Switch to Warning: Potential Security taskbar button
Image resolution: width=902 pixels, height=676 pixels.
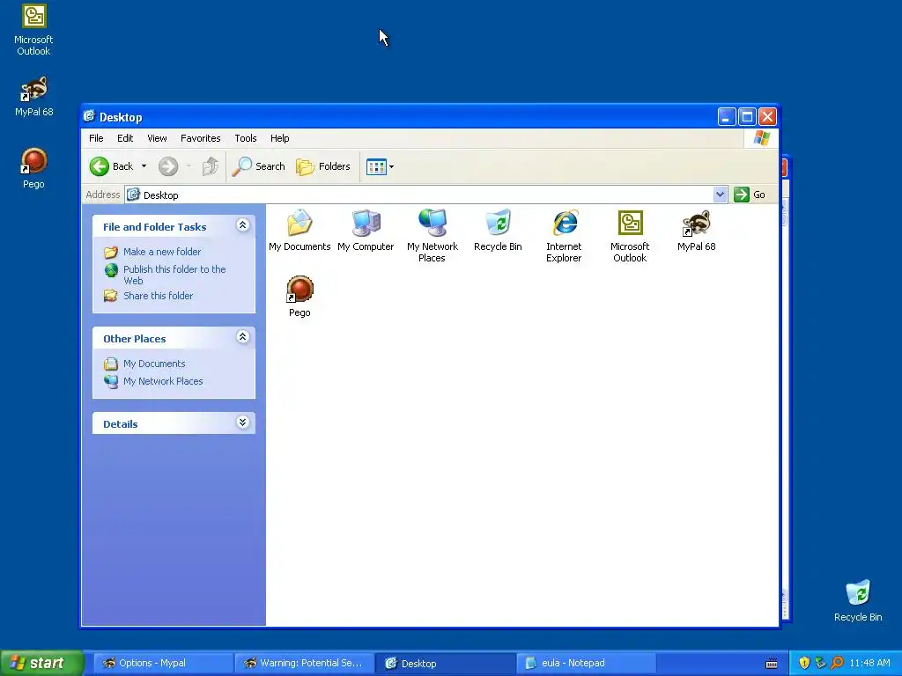304,664
